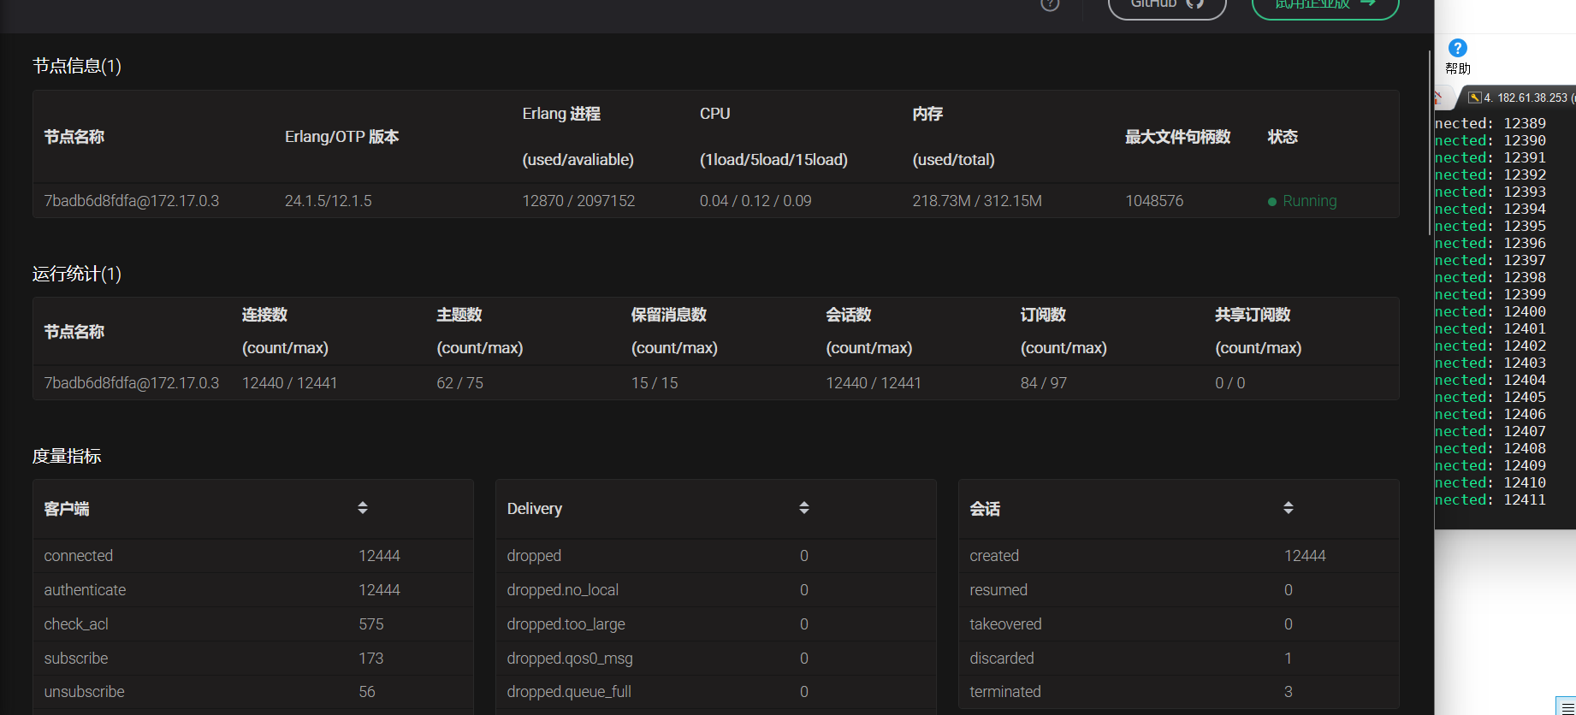
Task: Select the dropped.no_local metric row
Action: click(716, 590)
